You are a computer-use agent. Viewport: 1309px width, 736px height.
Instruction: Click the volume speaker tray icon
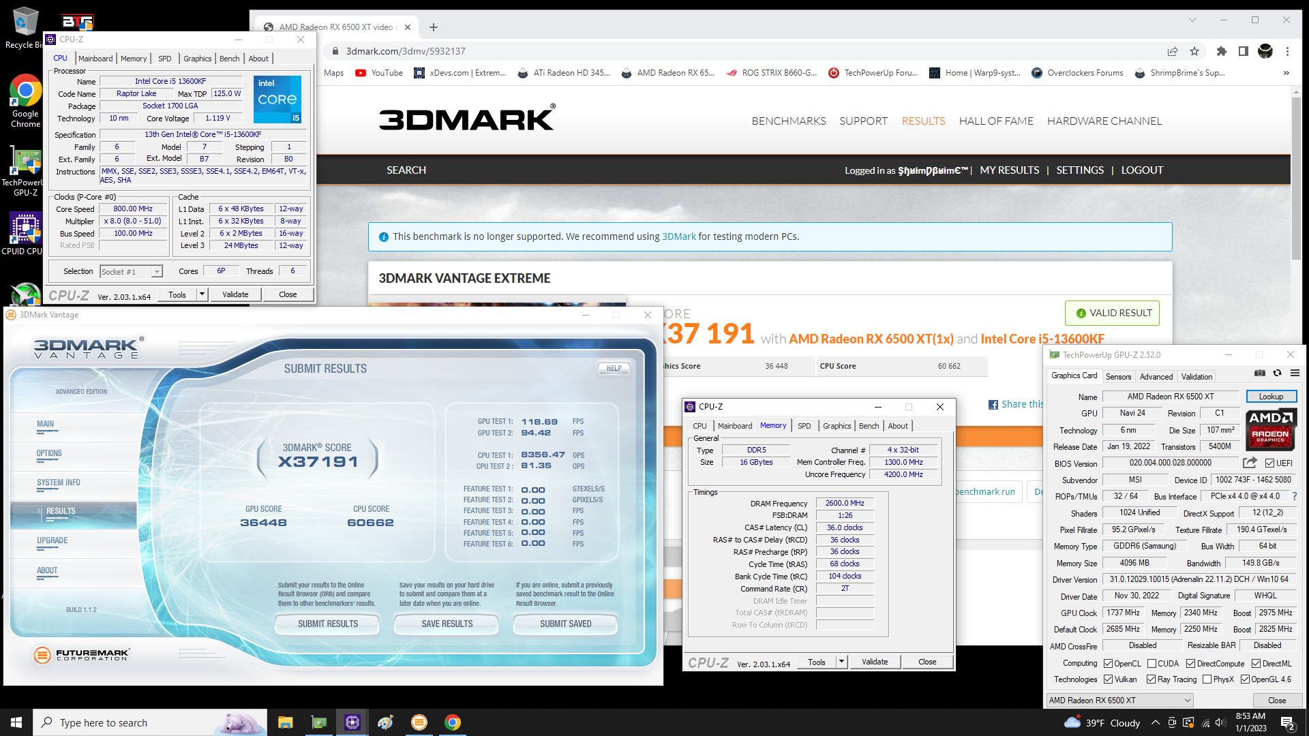pyautogui.click(x=1220, y=722)
